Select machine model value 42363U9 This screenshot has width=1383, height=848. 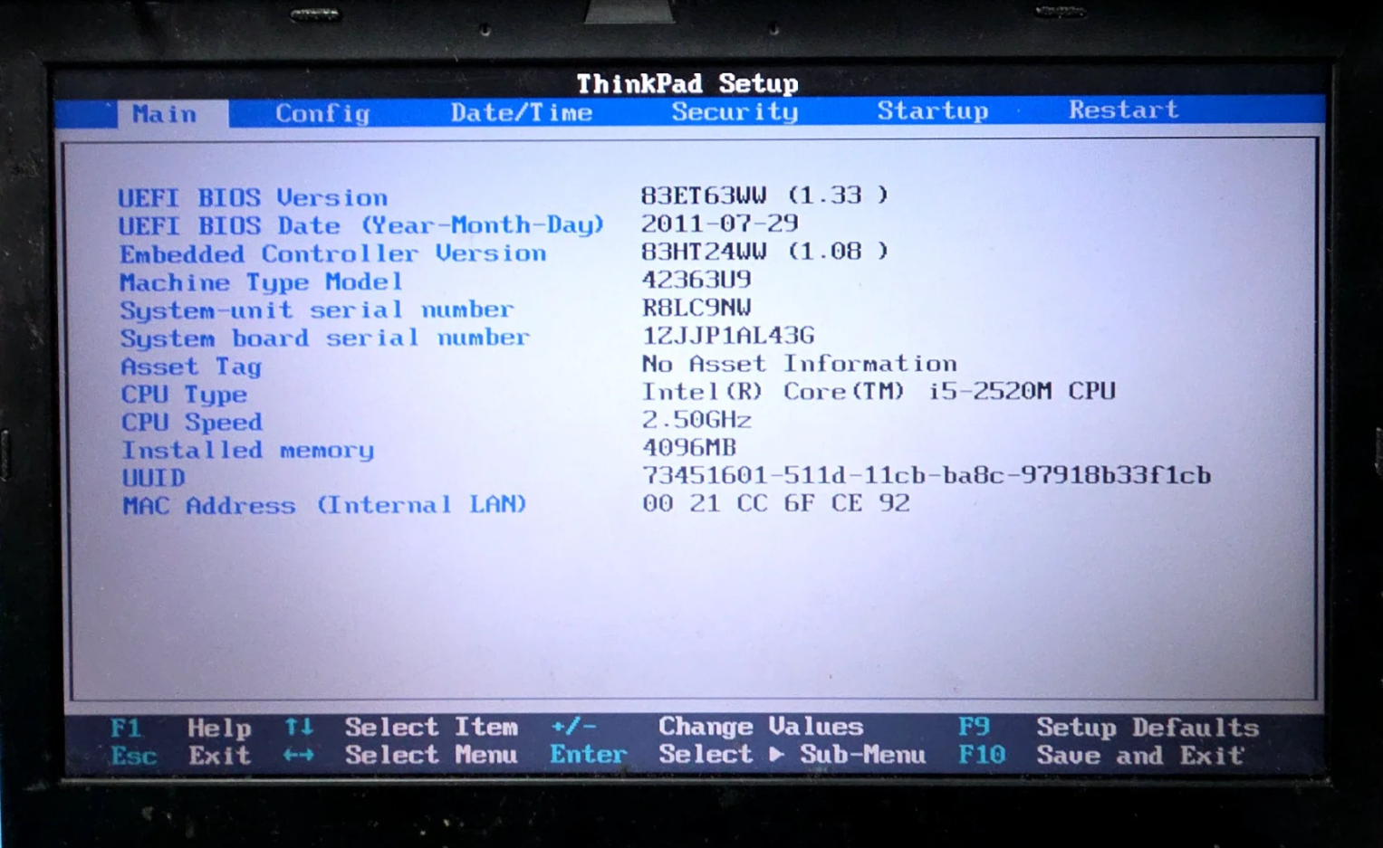coord(696,280)
